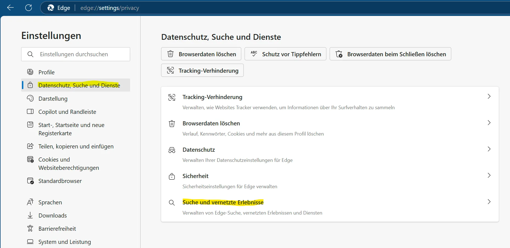Expand the Tracking-Verhinderung row chevron
Image resolution: width=510 pixels, height=248 pixels.
click(489, 96)
